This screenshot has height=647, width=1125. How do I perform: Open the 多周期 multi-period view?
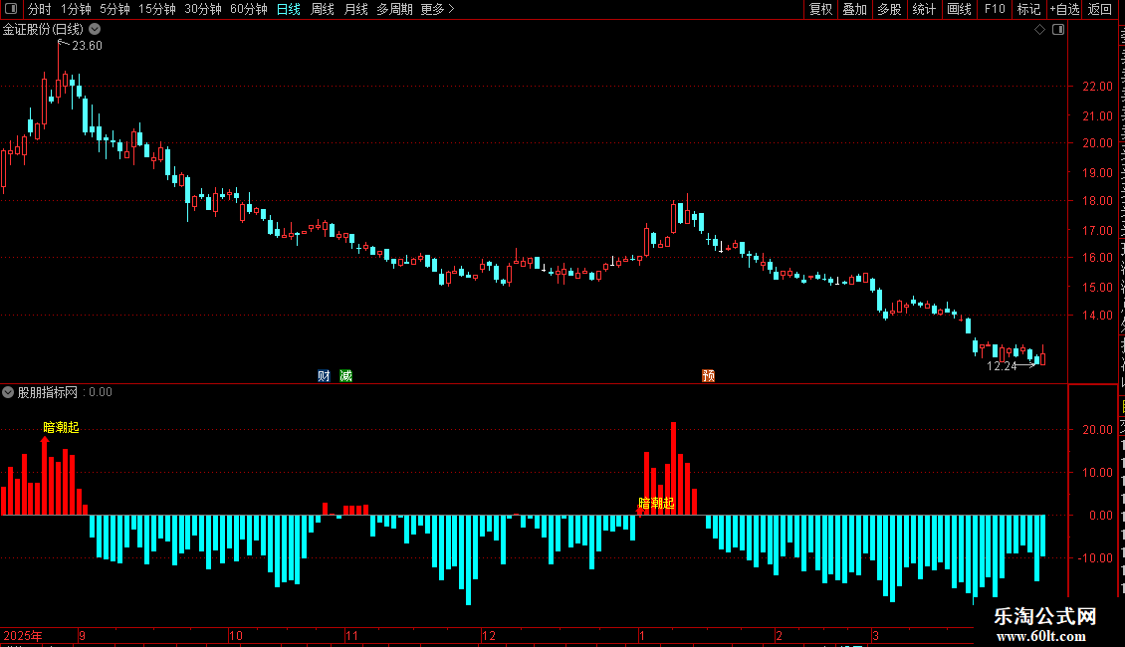point(394,9)
